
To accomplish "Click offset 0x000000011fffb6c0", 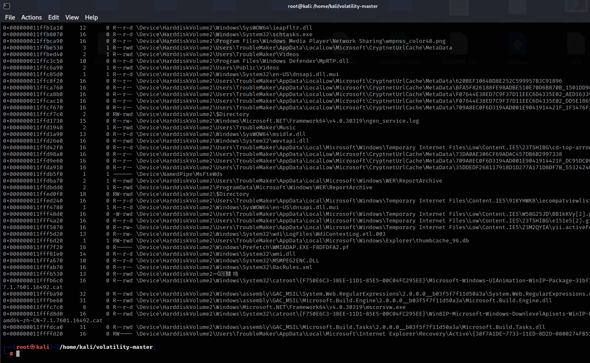I will coord(33,281).
